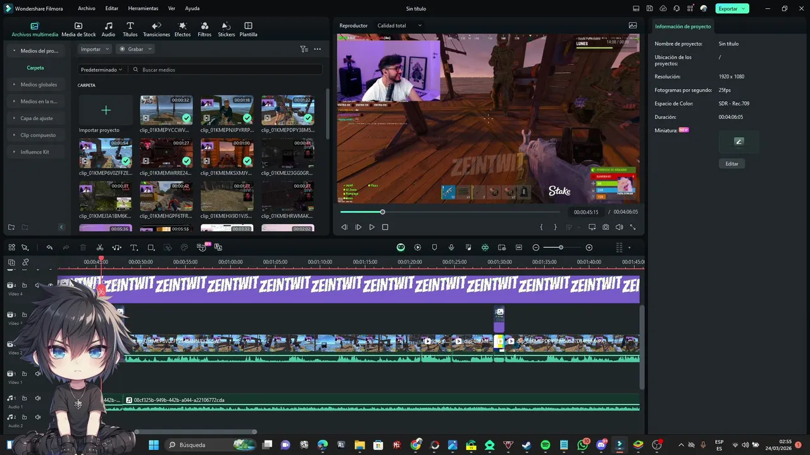This screenshot has height=455, width=810.
Task: Click the timeline zoom slider handle
Action: coord(561,248)
